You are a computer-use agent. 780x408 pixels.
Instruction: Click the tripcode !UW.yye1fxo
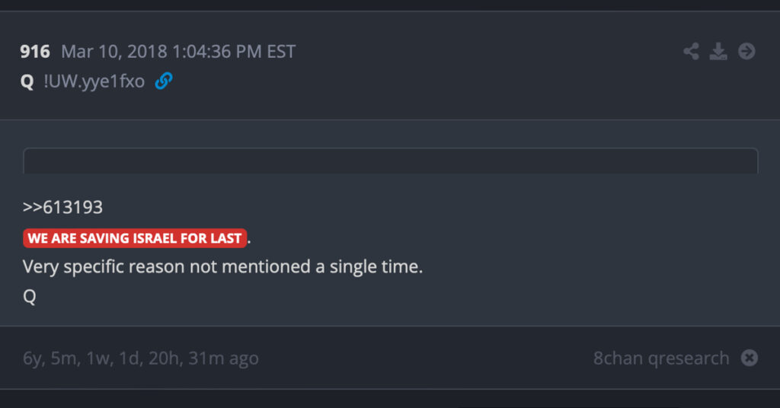coord(94,81)
